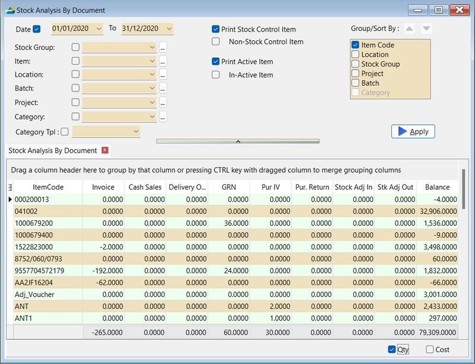Enable the Non-Stock Control Item checkbox

(x=217, y=42)
